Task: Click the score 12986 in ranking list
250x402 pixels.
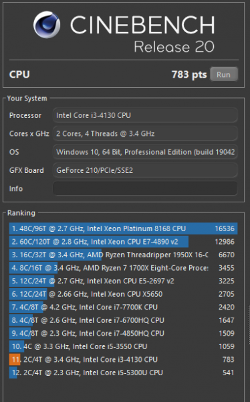Action: pos(225,241)
